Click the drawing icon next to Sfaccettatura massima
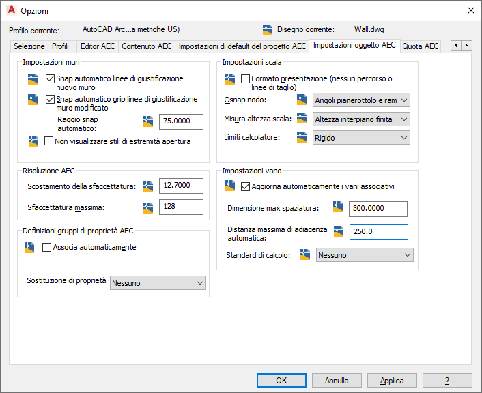Screen dimensions: 482x393 click(x=148, y=207)
